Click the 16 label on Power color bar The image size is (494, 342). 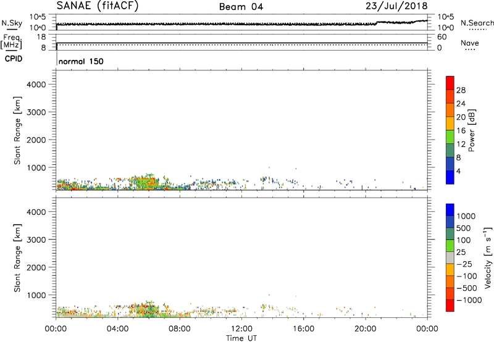pyautogui.click(x=461, y=130)
